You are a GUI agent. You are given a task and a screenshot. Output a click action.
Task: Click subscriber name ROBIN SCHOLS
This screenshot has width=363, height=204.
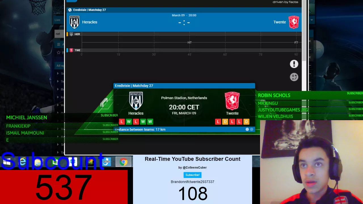tap(274, 95)
